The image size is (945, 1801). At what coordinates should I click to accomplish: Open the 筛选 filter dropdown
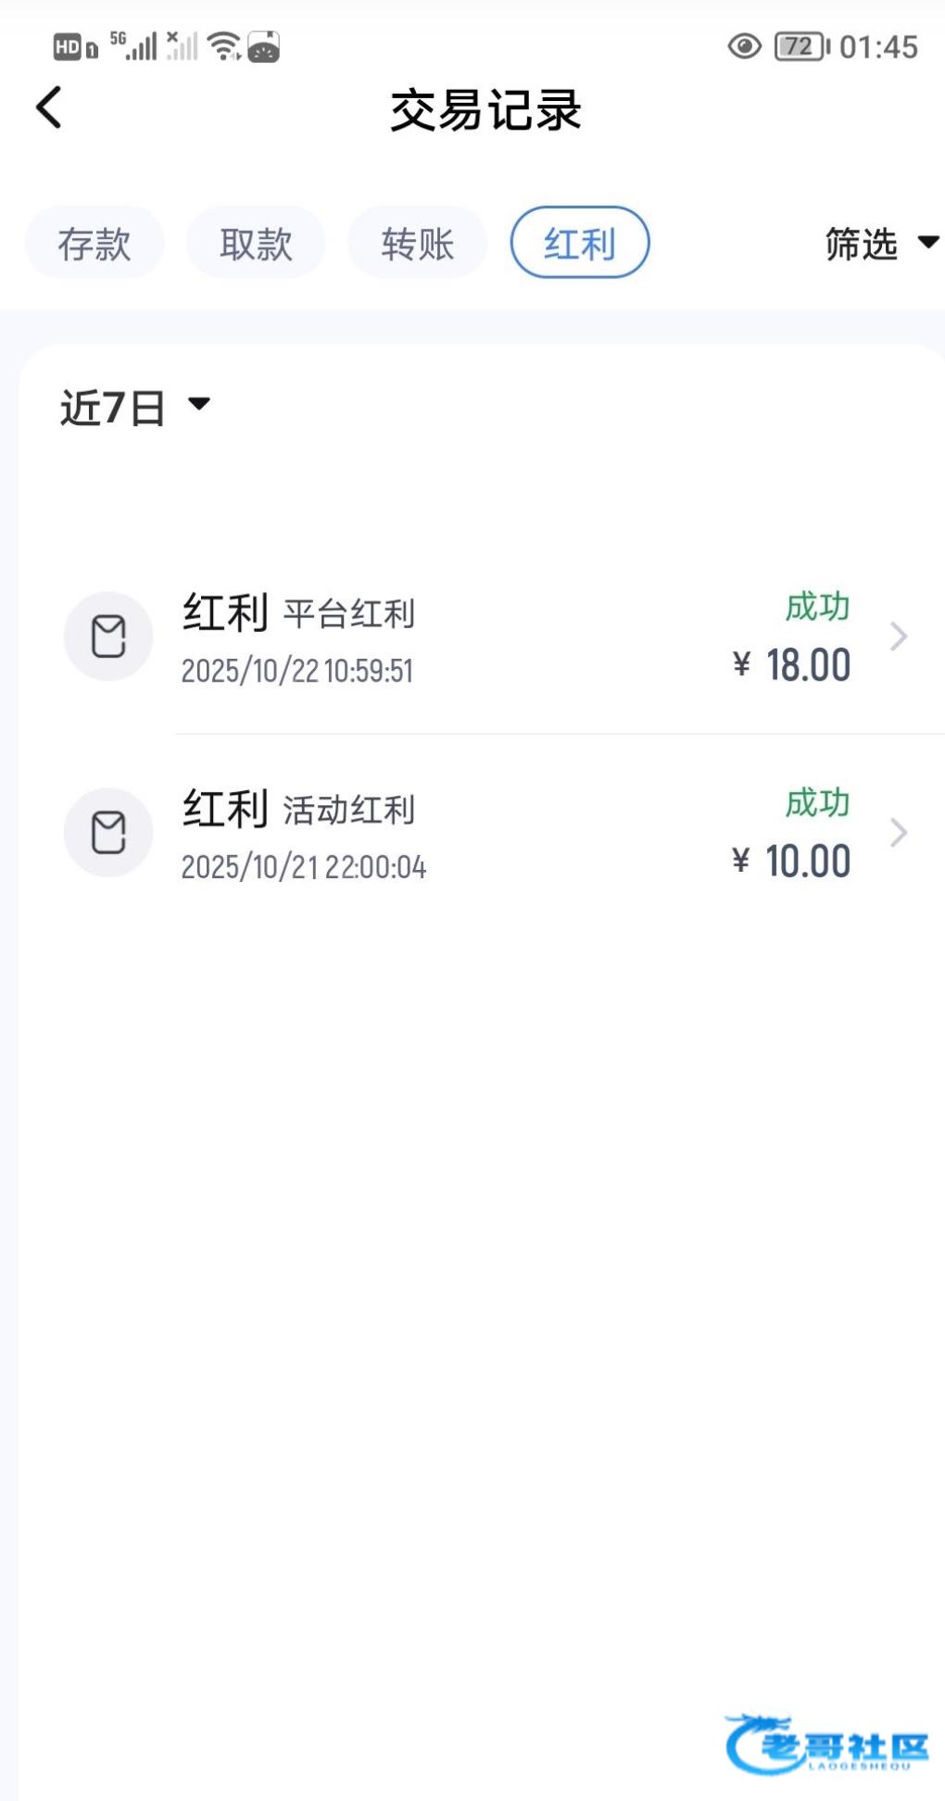pos(881,244)
